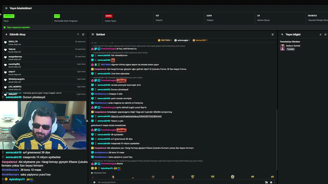Select the AS follower emote
This screenshot has width=328, height=184.
pyautogui.click(x=252, y=177)
